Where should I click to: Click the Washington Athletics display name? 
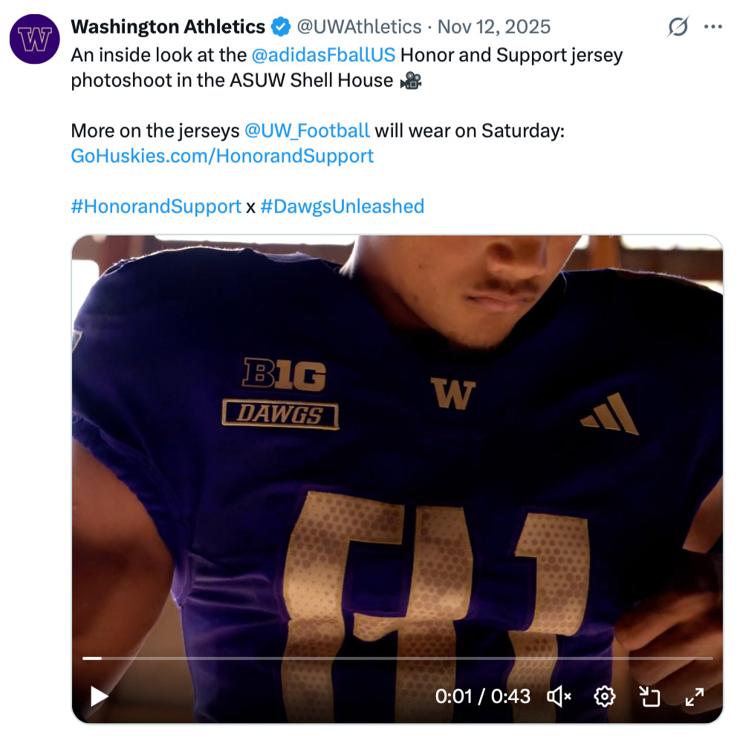[168, 27]
